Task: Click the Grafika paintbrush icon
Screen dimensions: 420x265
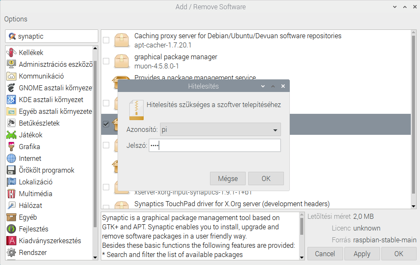Action: click(11, 147)
